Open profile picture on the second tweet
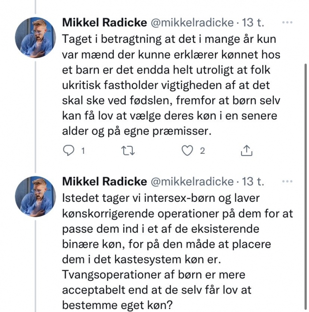 (35, 197)
